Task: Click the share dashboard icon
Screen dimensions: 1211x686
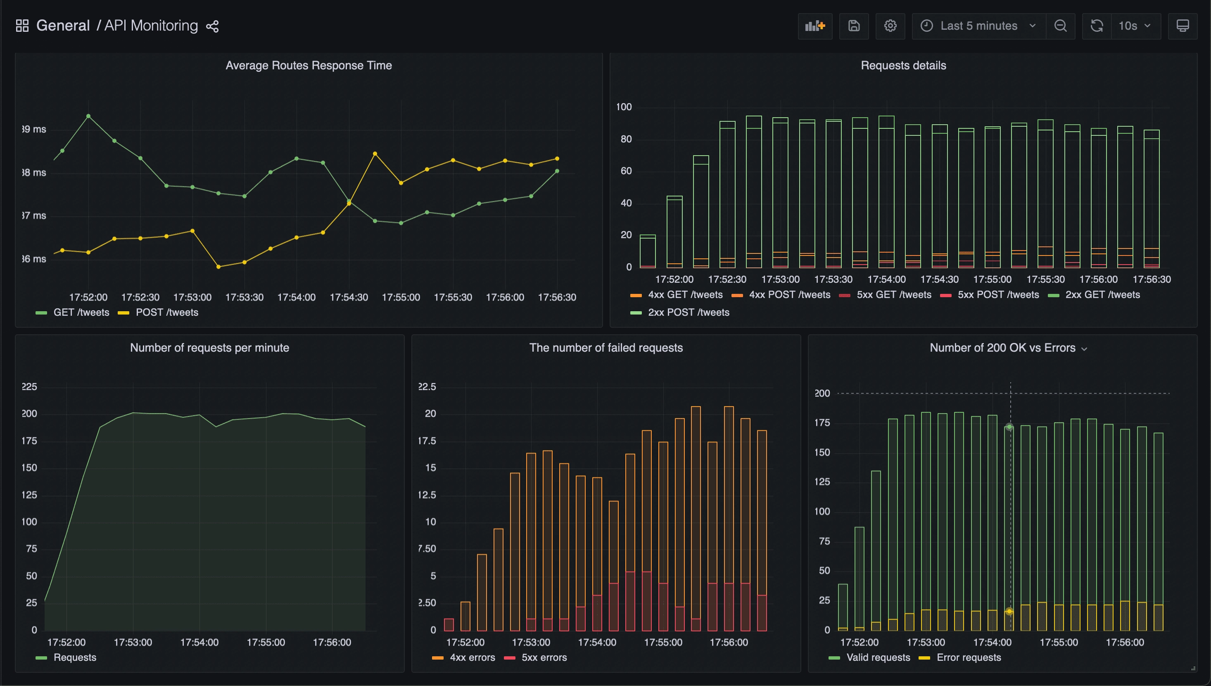Action: (x=212, y=26)
